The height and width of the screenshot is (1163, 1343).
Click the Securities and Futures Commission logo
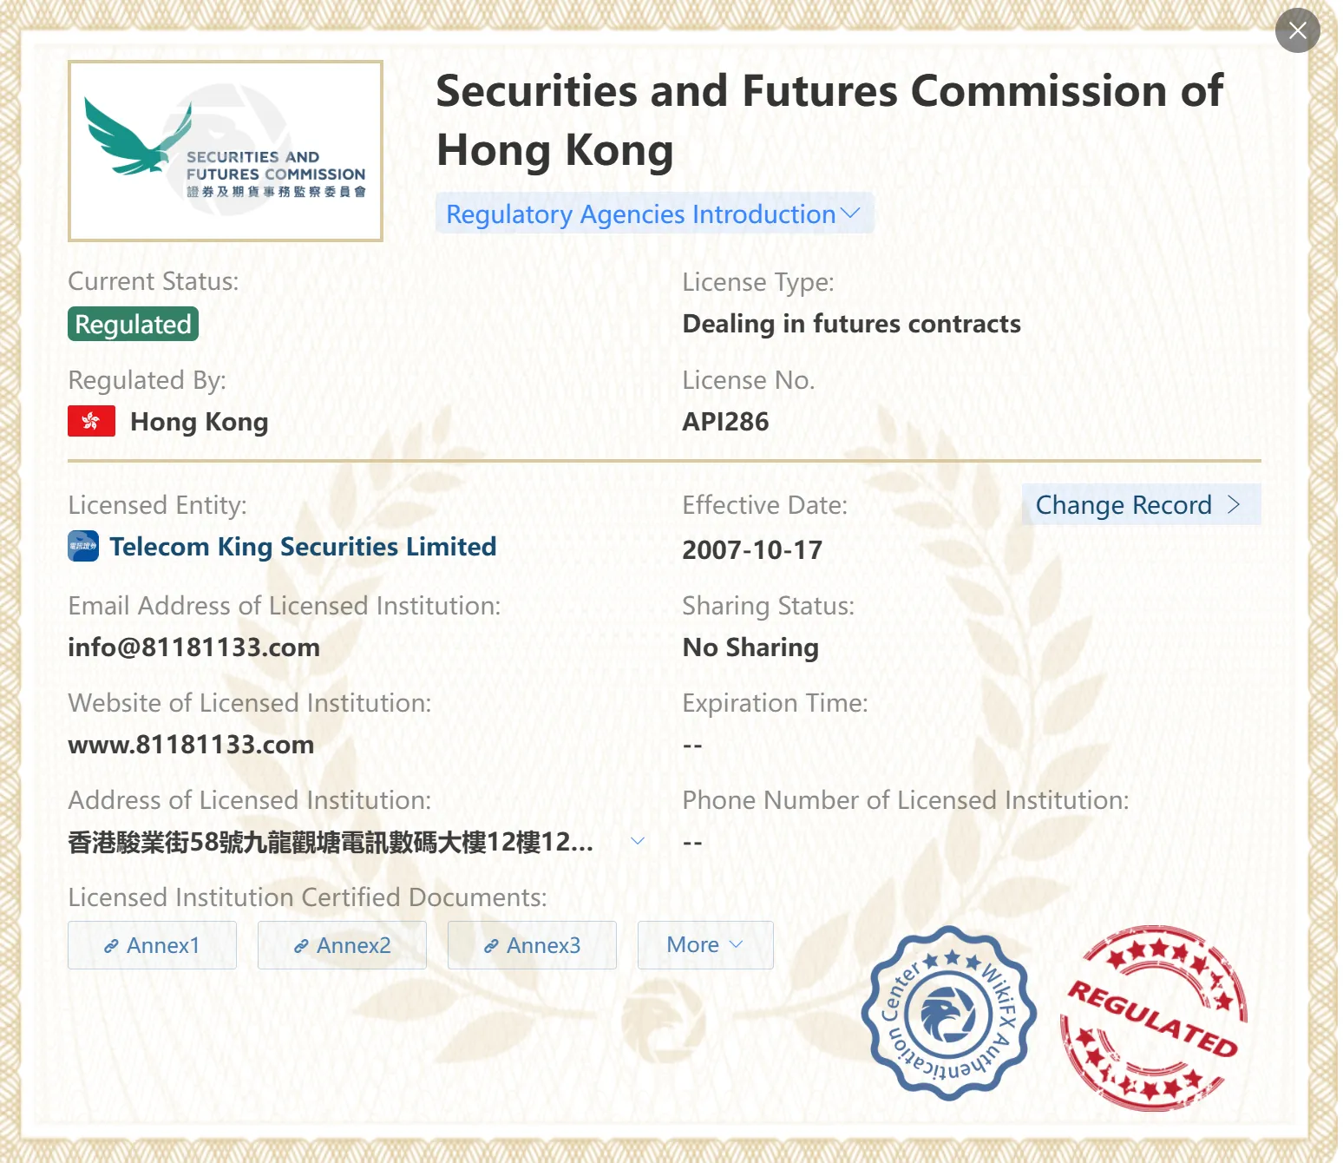226,151
